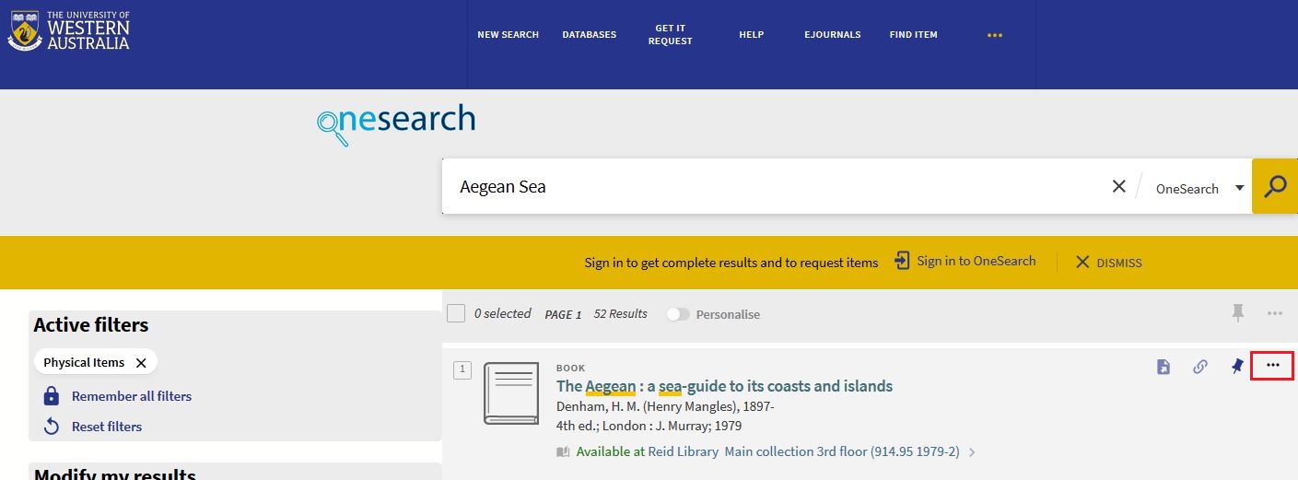This screenshot has height=480, width=1298.
Task: Expand more navigation menu options
Action: coord(994,35)
